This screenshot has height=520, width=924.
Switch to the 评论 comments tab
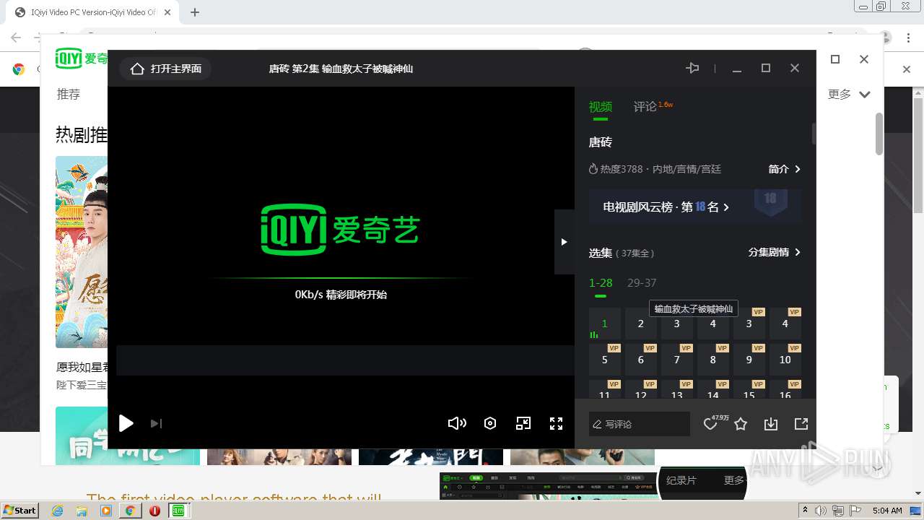pyautogui.click(x=645, y=107)
